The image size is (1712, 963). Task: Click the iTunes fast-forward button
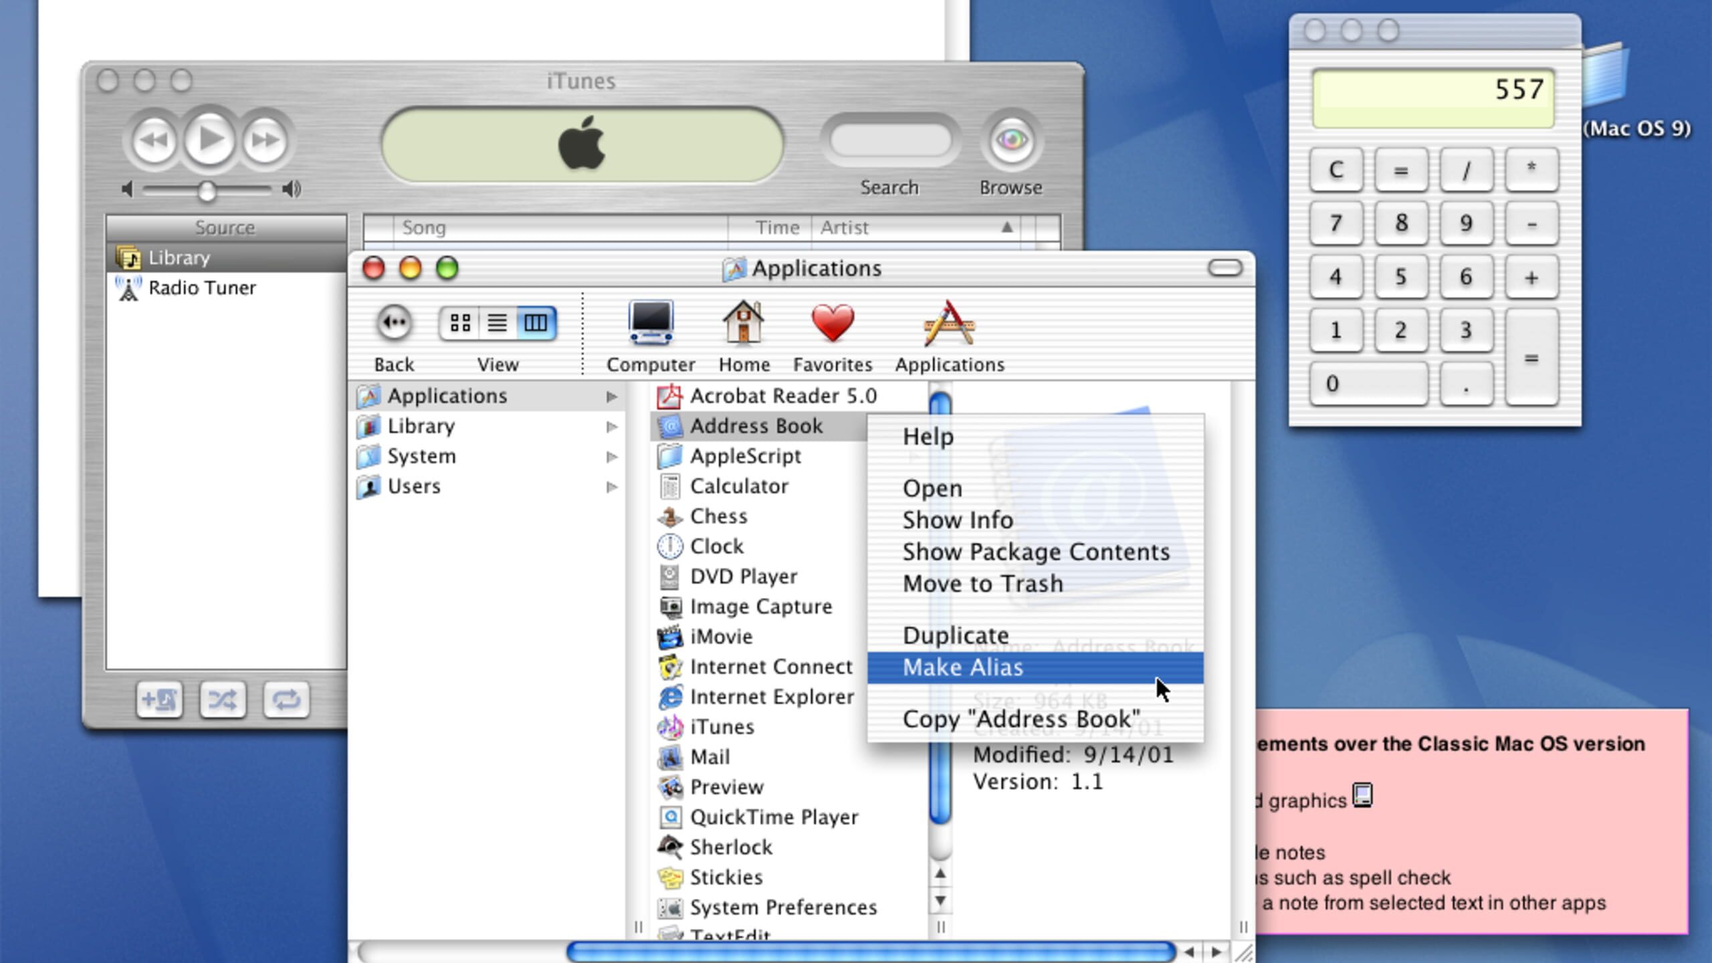265,140
